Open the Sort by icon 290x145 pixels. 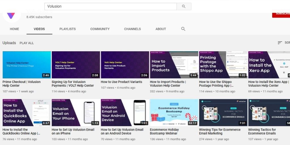(280, 43)
